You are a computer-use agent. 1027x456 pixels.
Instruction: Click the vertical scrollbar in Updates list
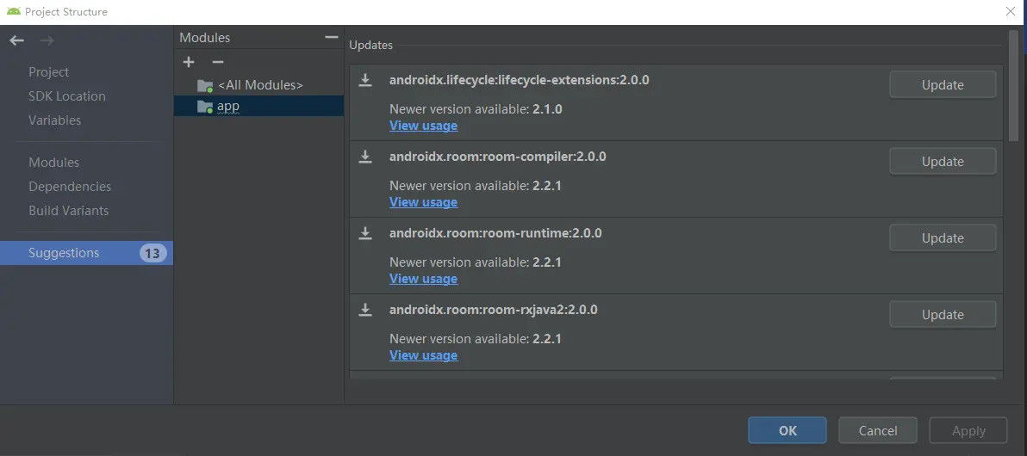pyautogui.click(x=1014, y=86)
